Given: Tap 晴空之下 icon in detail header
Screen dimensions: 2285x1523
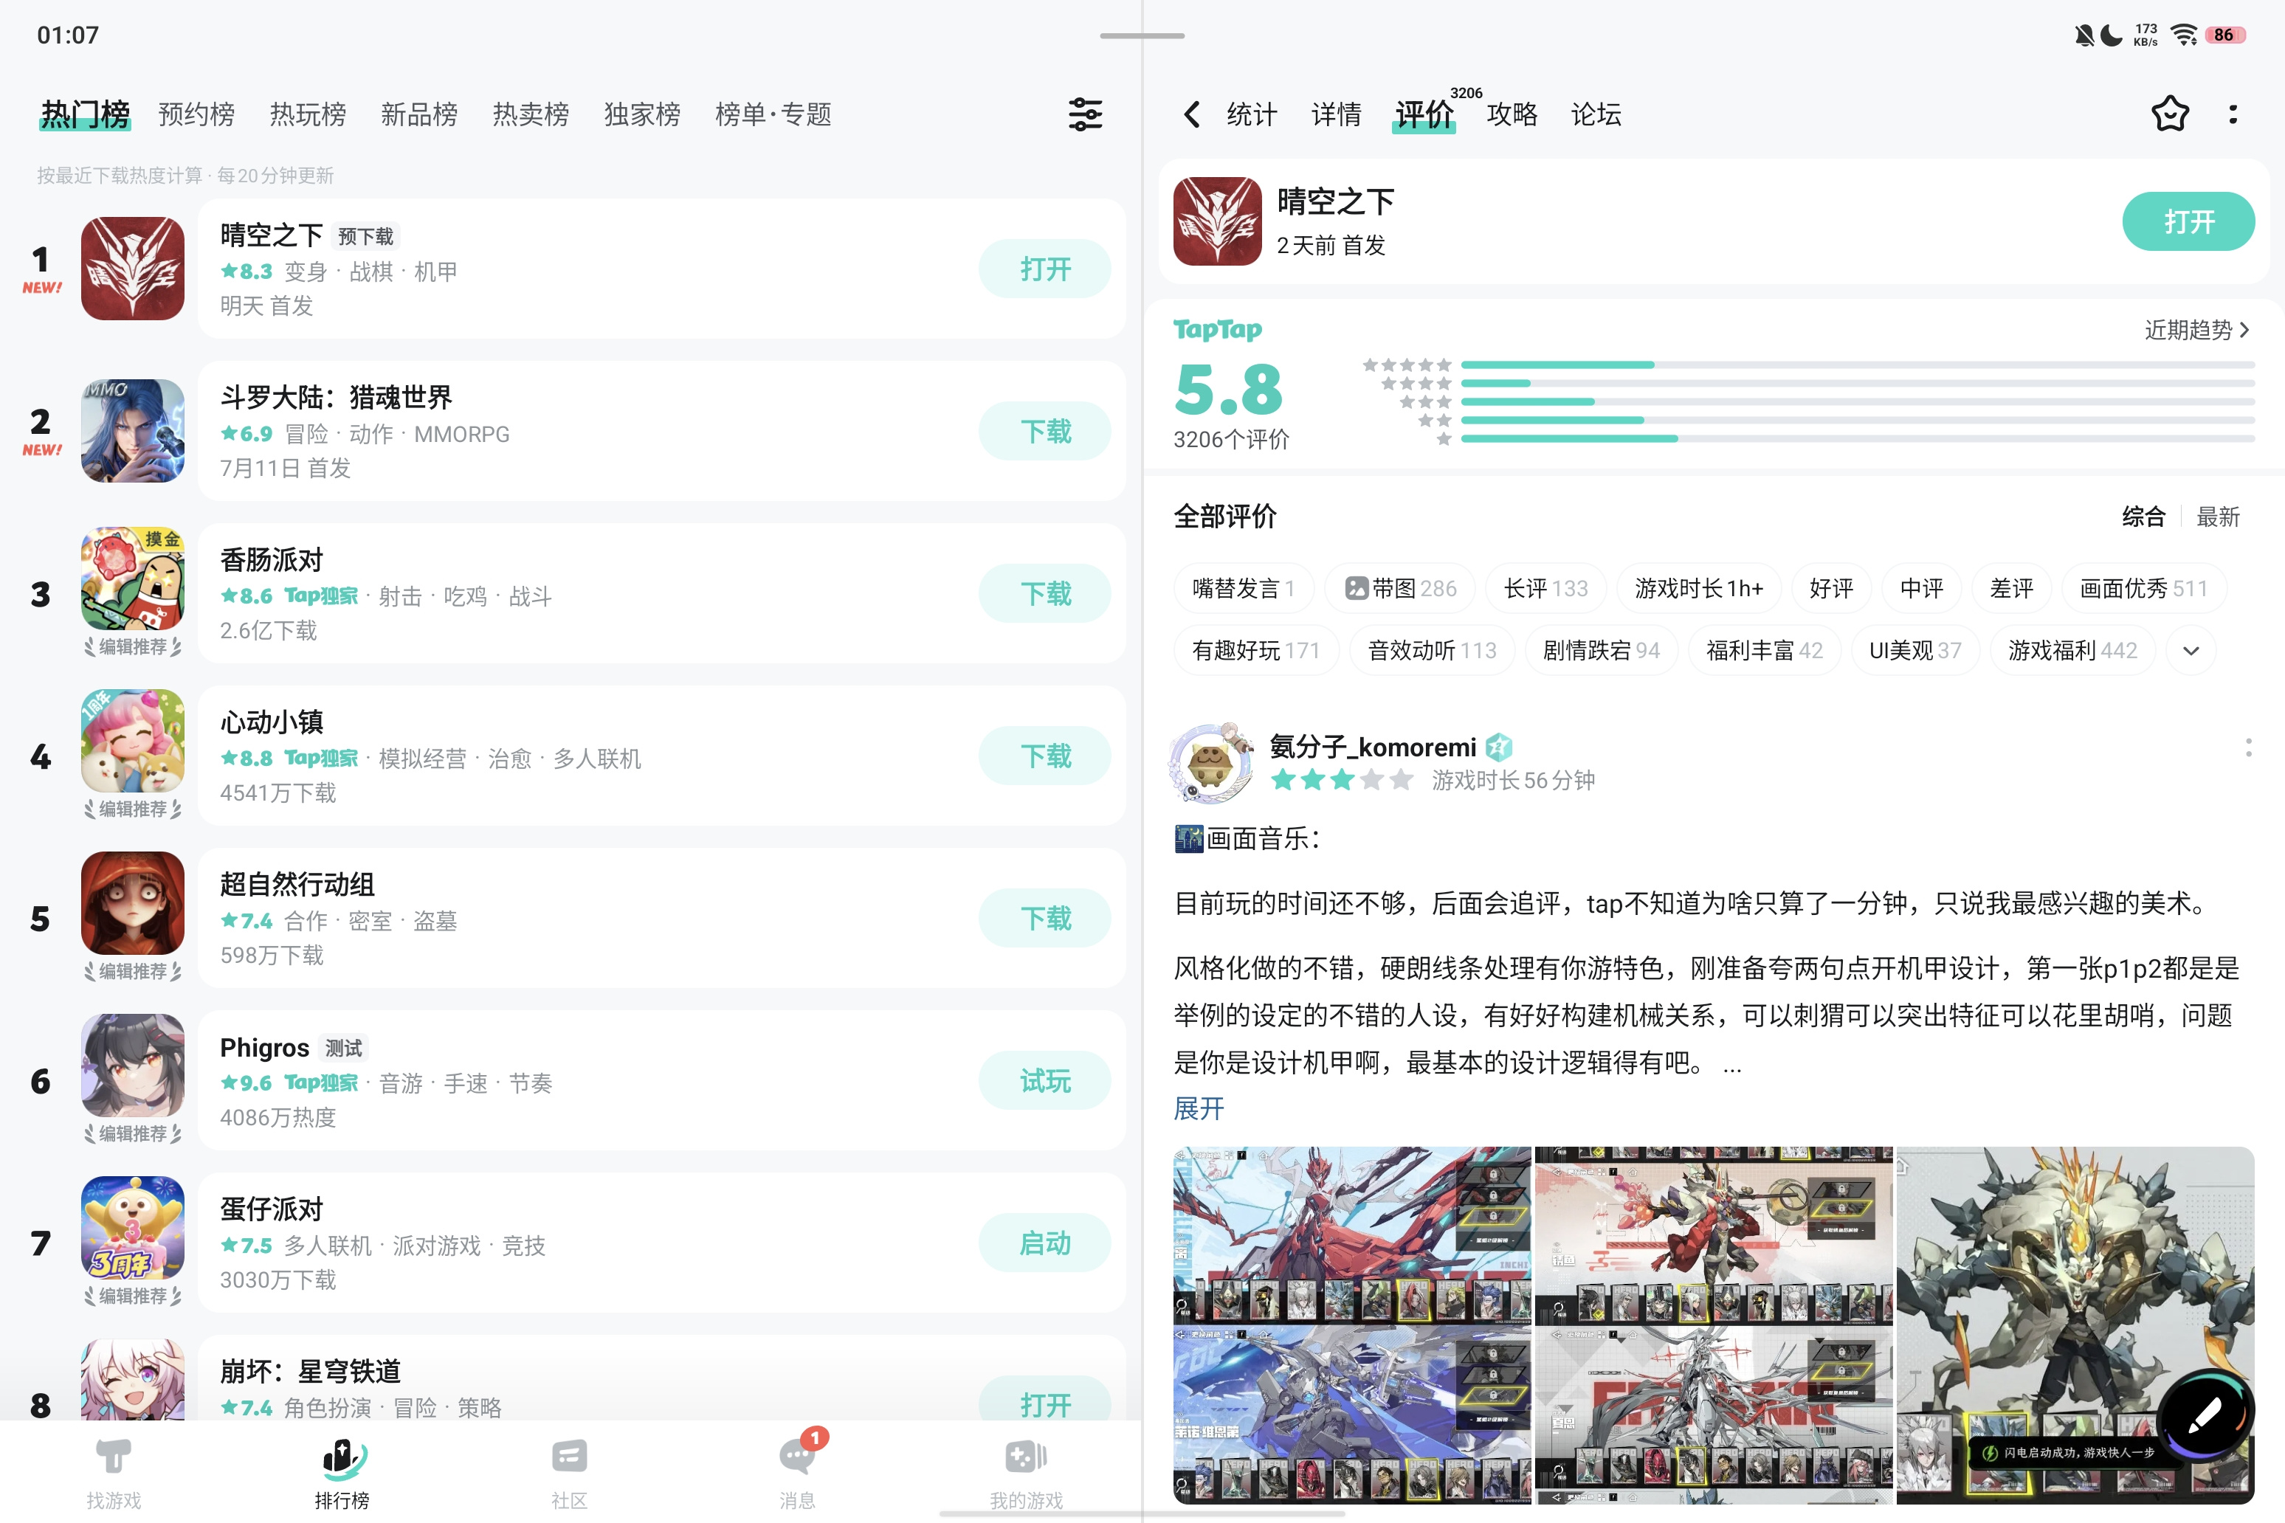Looking at the screenshot, I should (1217, 221).
